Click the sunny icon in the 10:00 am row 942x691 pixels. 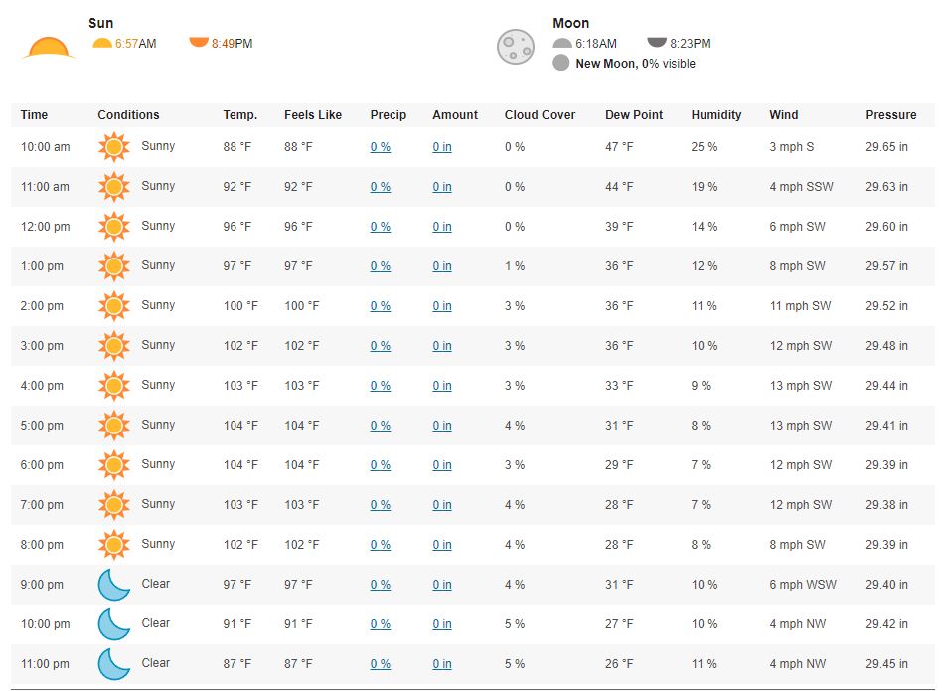pyautogui.click(x=114, y=146)
